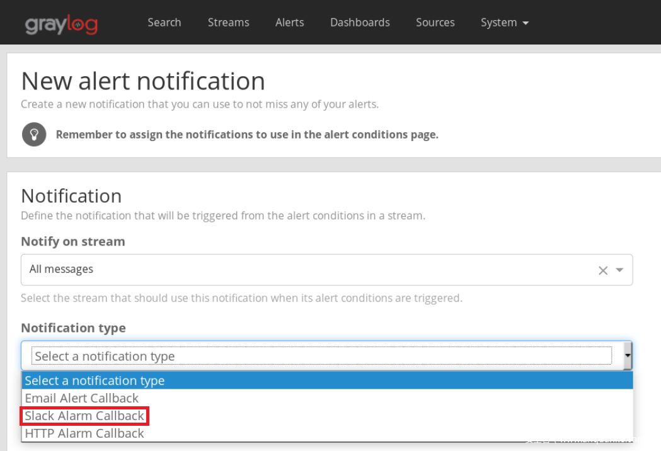The height and width of the screenshot is (451, 661).
Task: Click the 'New alert notification' heading
Action: click(143, 81)
